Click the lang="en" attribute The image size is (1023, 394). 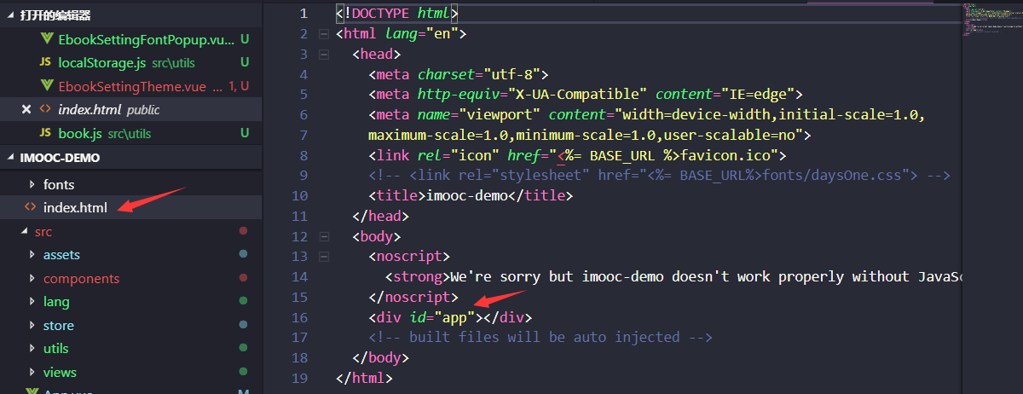(422, 34)
